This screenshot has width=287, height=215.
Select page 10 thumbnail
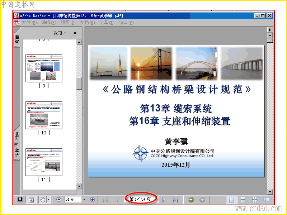[44, 115]
